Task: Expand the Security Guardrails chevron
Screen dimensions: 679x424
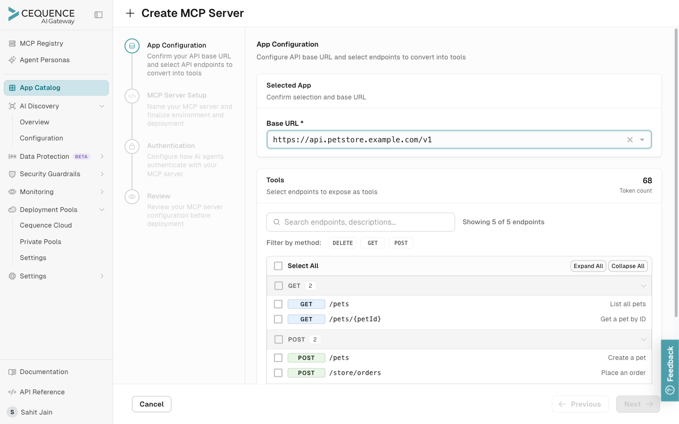Action: pos(102,174)
